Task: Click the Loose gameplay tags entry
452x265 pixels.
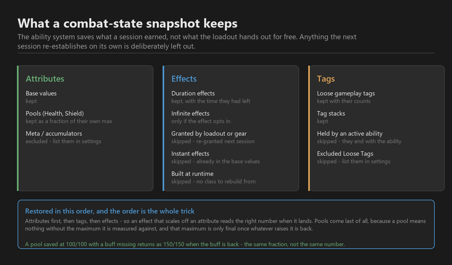Action: pos(346,93)
